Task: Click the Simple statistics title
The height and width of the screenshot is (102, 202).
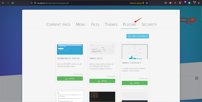Action: [131, 63]
